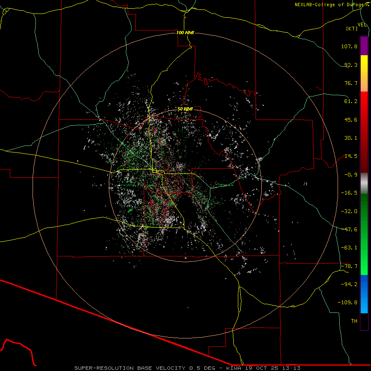This screenshot has width=371, height=371.
Task: Click the yellow-orange segment of the color bar
Action: click(x=364, y=73)
